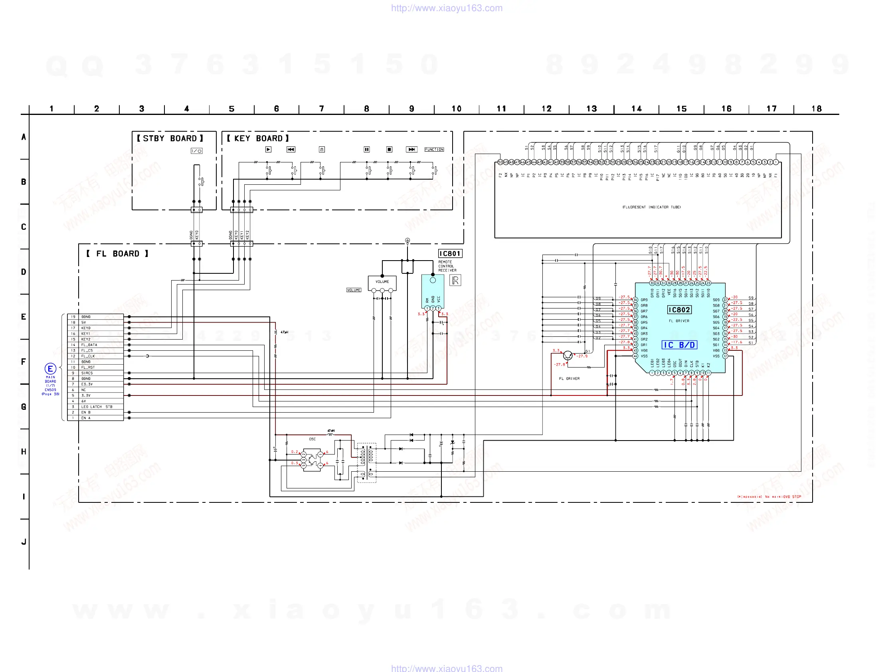Image resolution: width=894 pixels, height=672 pixels.
Task: Click the I/O standby power symbol
Action: click(196, 151)
